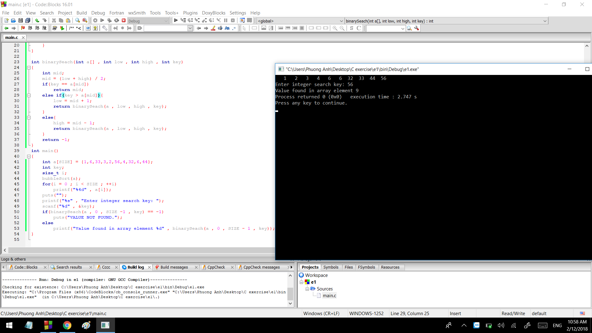This screenshot has width=592, height=333.
Task: Click the Run program icon
Action: 102,21
